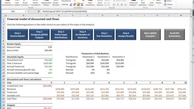
Task: Open More @RISK Examples button
Action: pos(150,35)
